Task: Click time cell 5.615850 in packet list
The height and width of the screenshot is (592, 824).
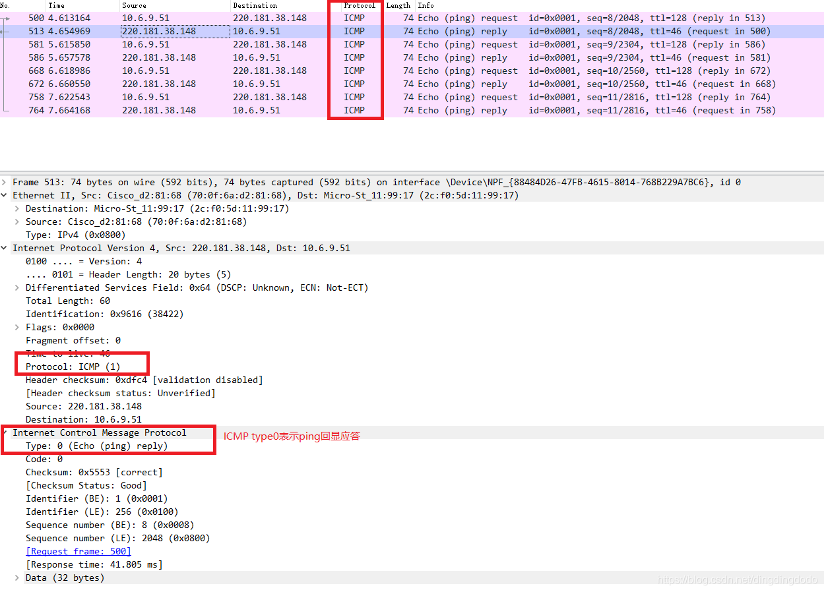Action: click(x=69, y=44)
